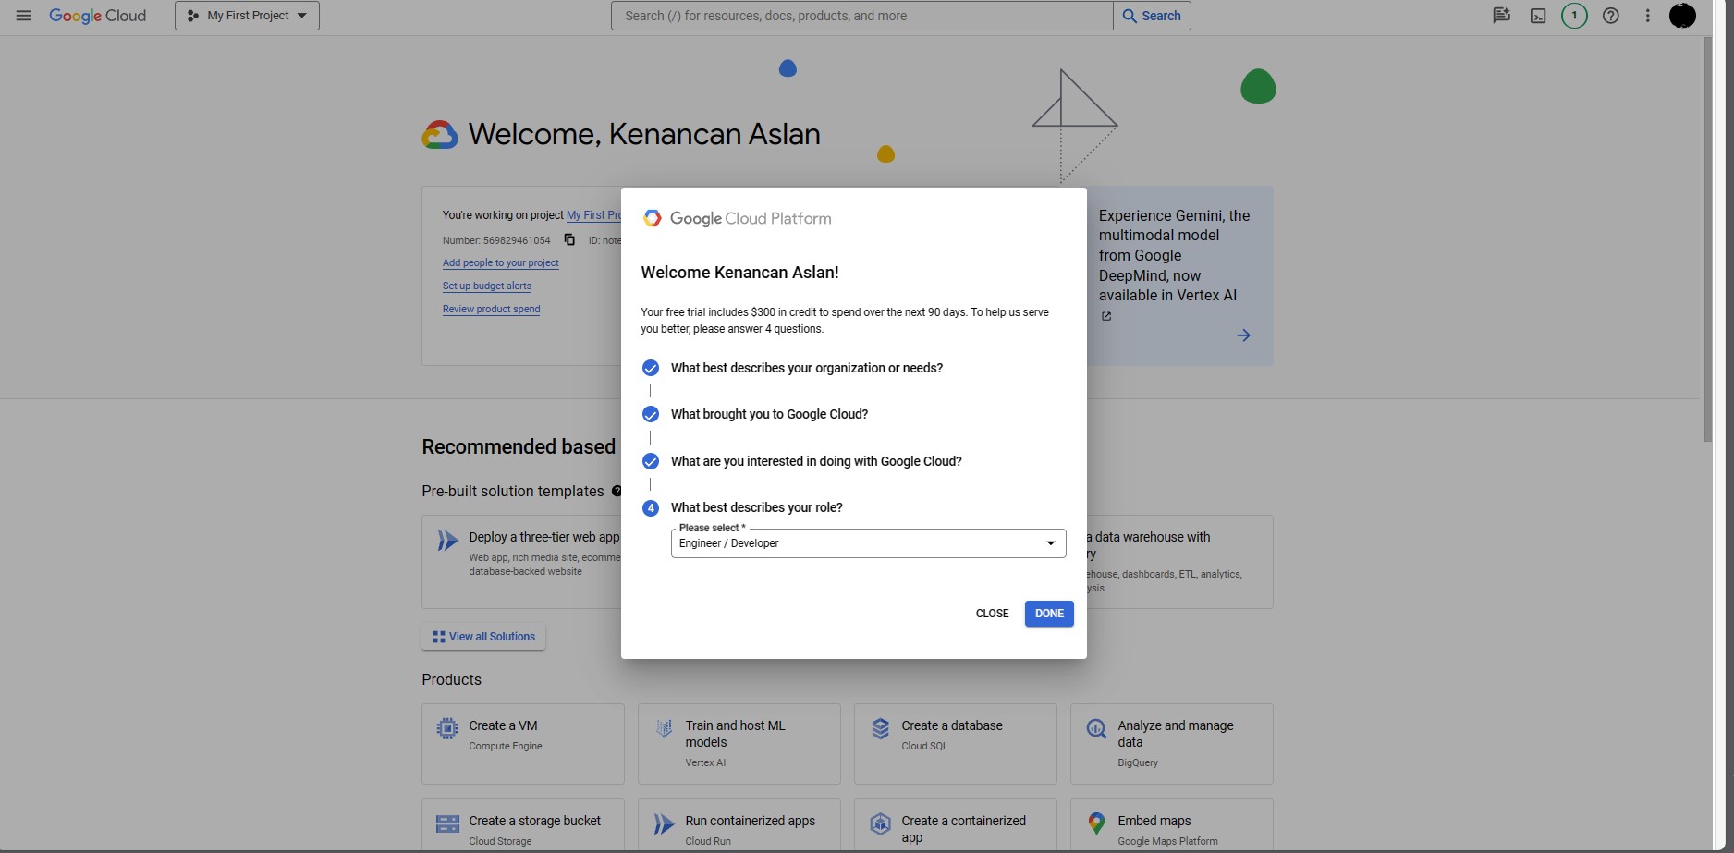Click the CLOSE button in dialog
1734x853 pixels.
(992, 614)
